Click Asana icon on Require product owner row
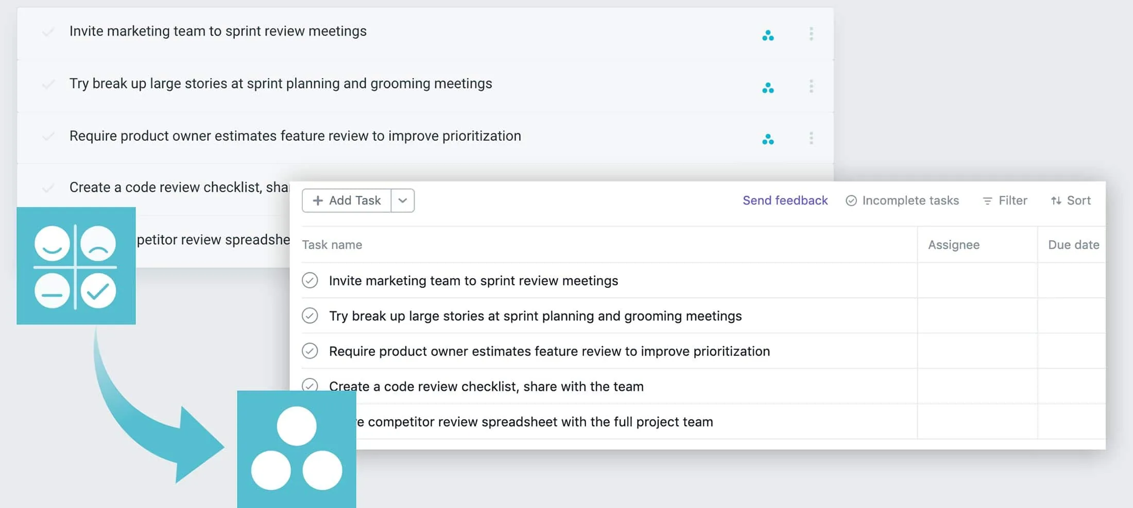Image resolution: width=1133 pixels, height=508 pixels. coord(768,139)
